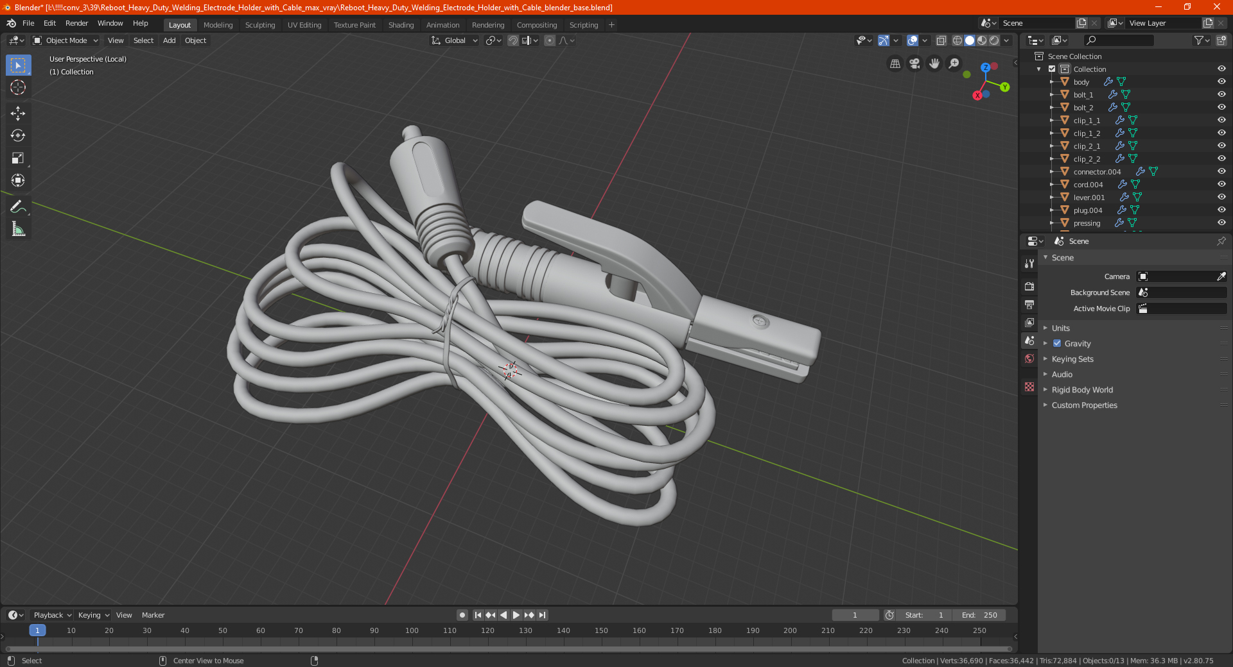Screen dimensions: 1233x667
Task: Open the Texture properties tab
Action: pos(1029,387)
